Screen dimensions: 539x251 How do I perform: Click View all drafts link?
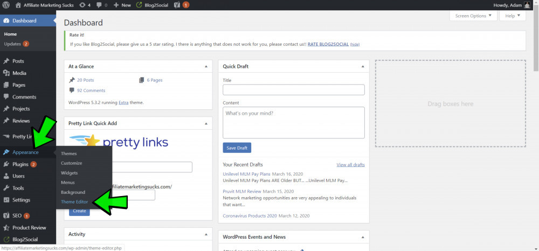(x=351, y=165)
